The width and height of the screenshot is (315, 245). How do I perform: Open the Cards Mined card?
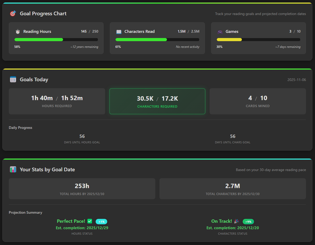click(258, 101)
